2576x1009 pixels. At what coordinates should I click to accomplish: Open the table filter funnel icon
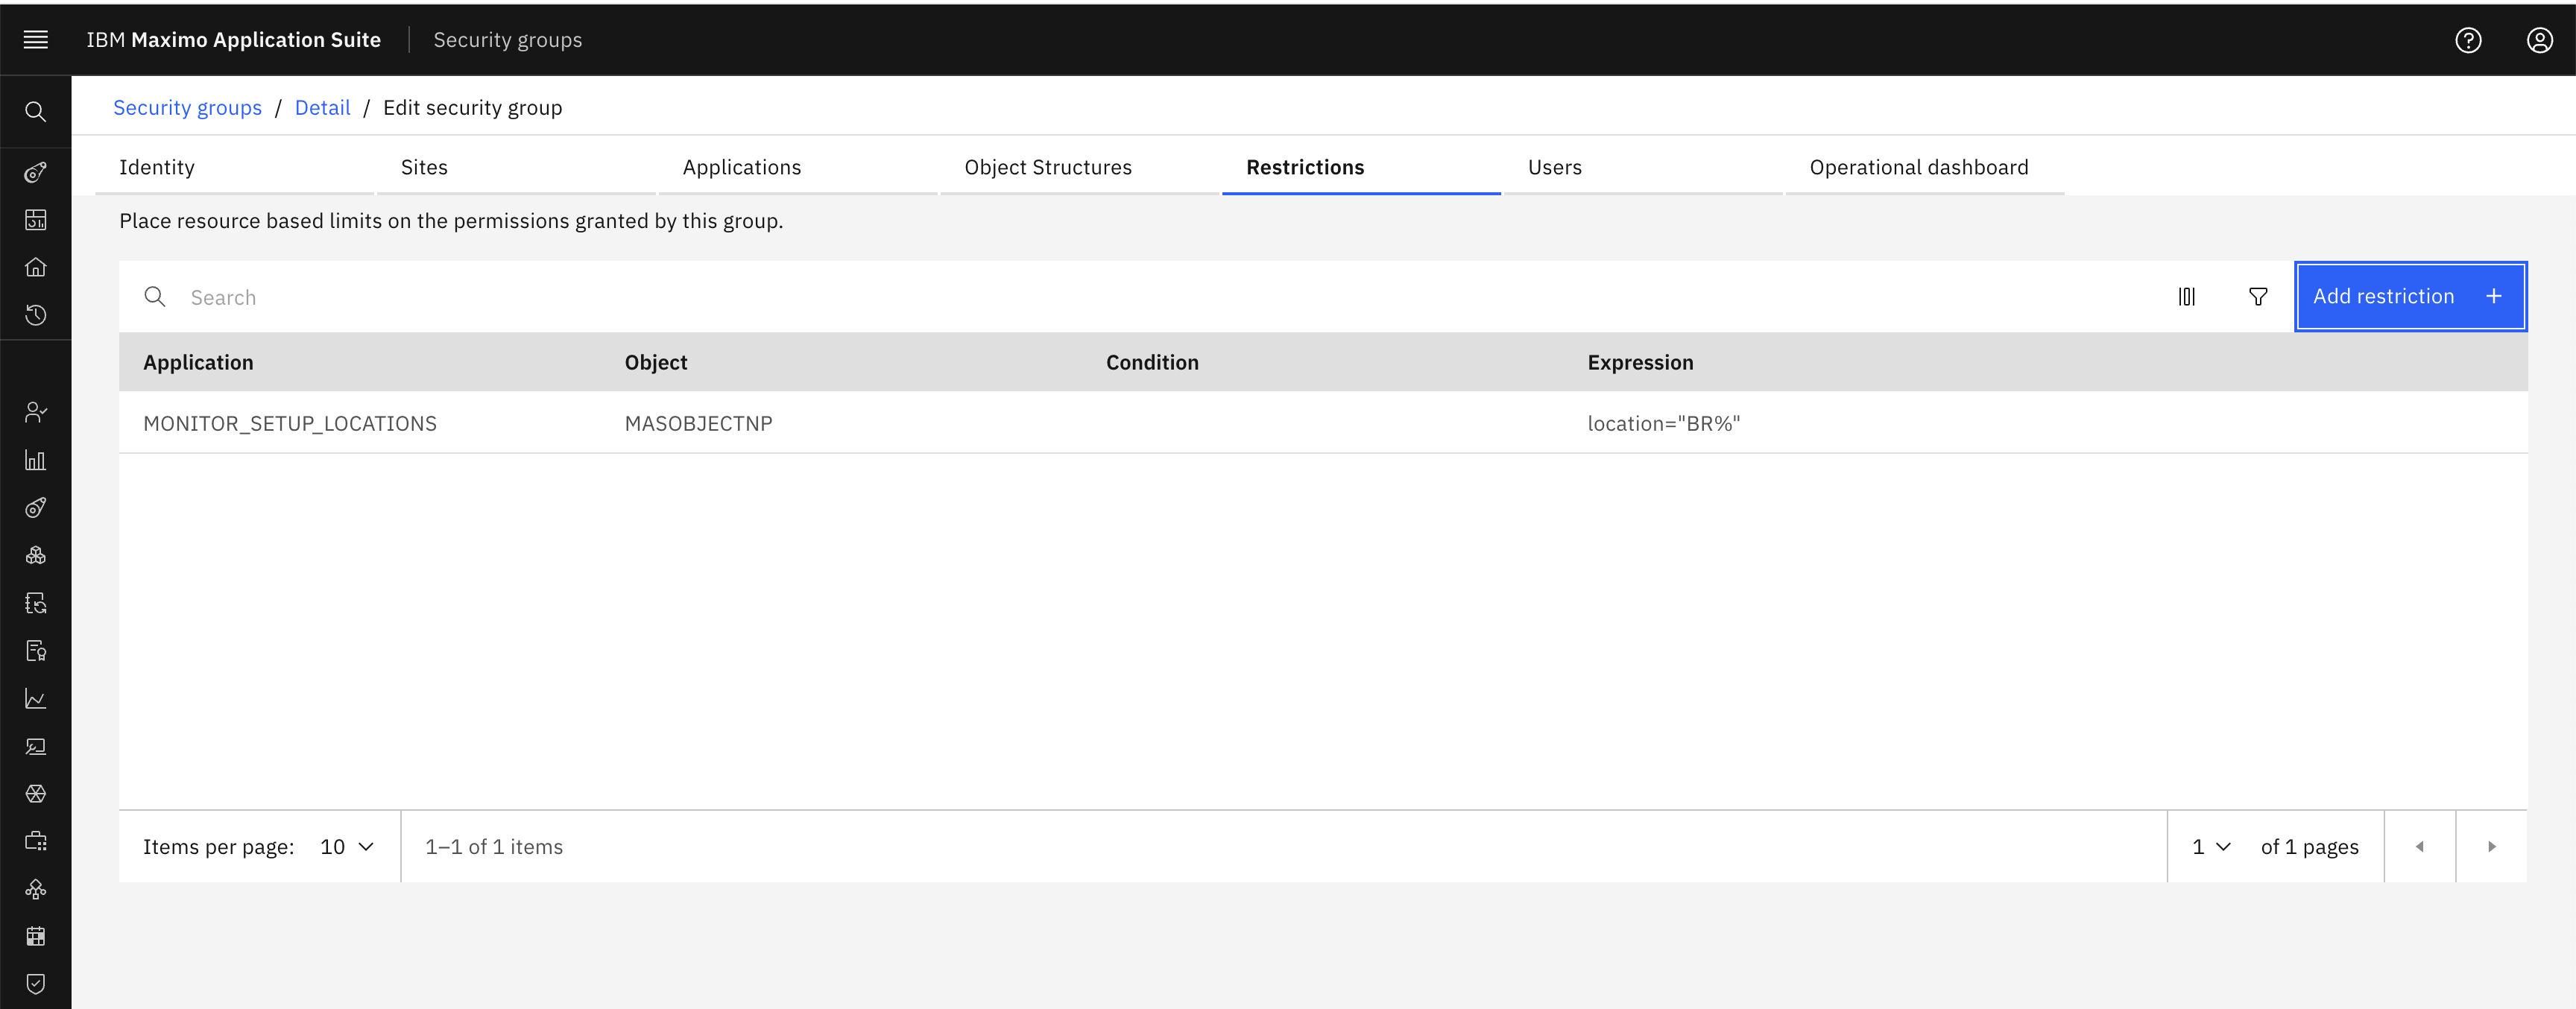[2258, 296]
